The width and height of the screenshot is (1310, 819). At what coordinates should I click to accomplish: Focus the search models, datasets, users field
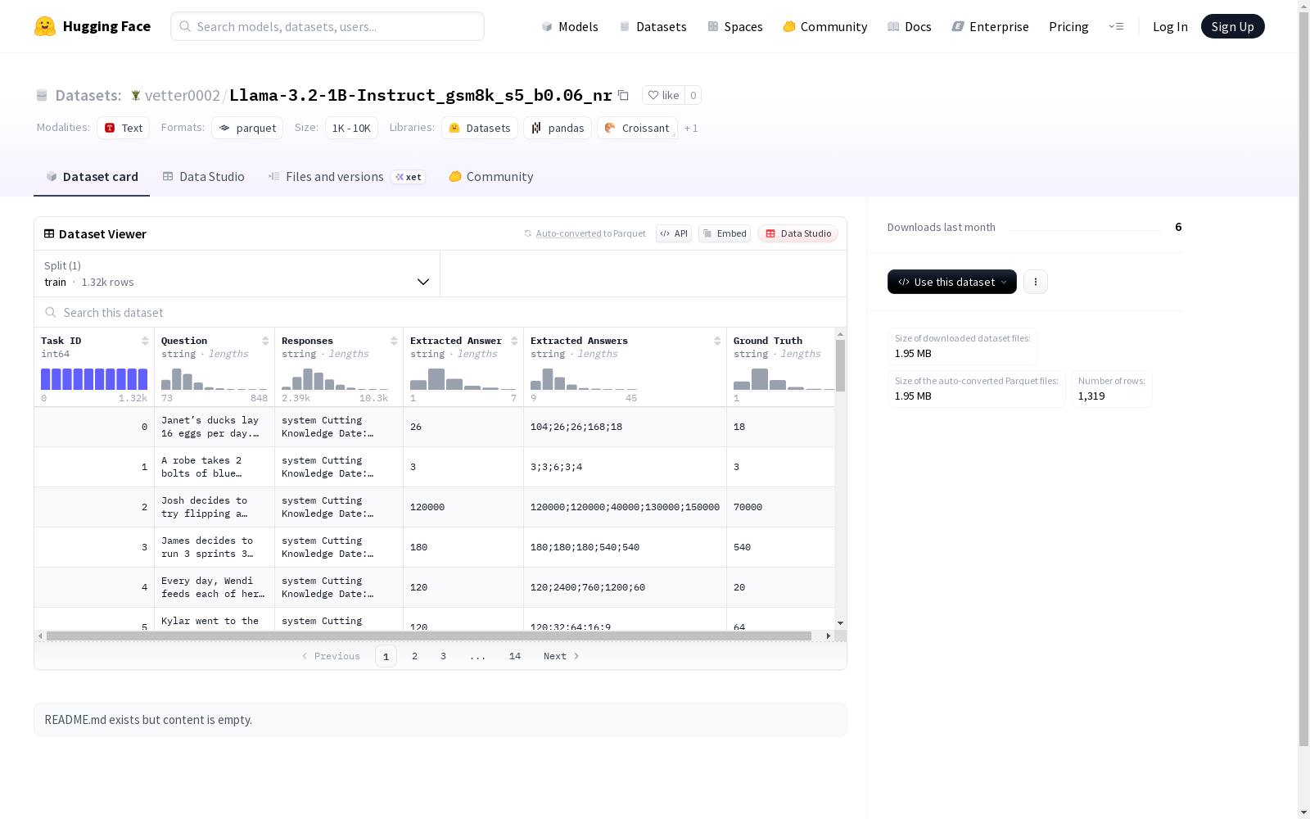(x=327, y=26)
